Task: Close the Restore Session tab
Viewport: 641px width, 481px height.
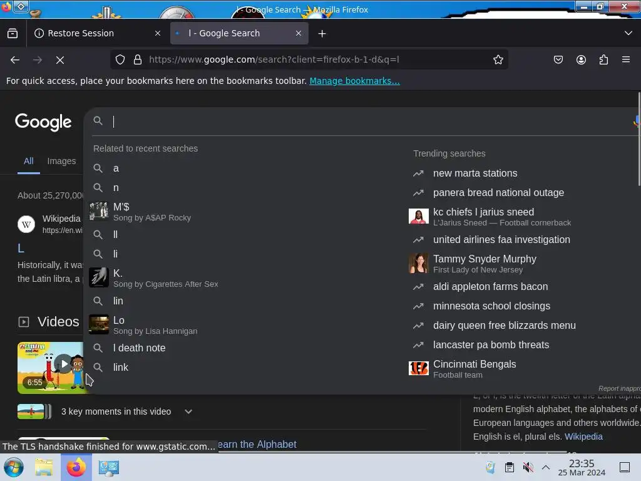Action: (x=158, y=33)
